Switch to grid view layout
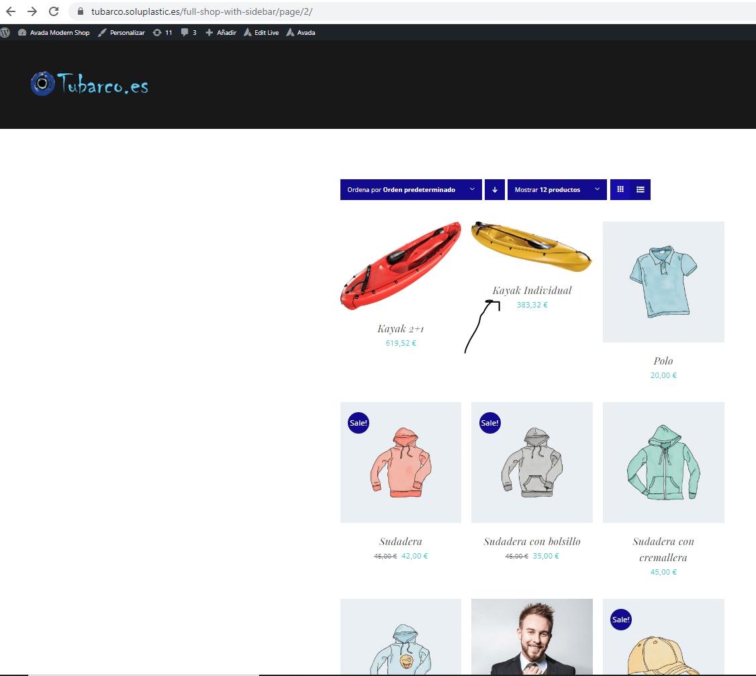Image resolution: width=756 pixels, height=676 pixels. 620,189
